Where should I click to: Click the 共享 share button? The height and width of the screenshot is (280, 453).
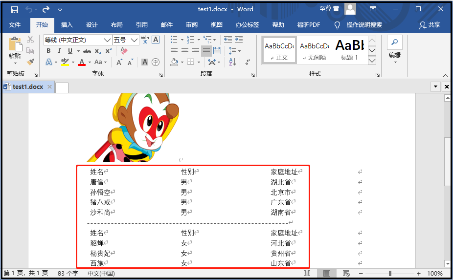(x=430, y=25)
